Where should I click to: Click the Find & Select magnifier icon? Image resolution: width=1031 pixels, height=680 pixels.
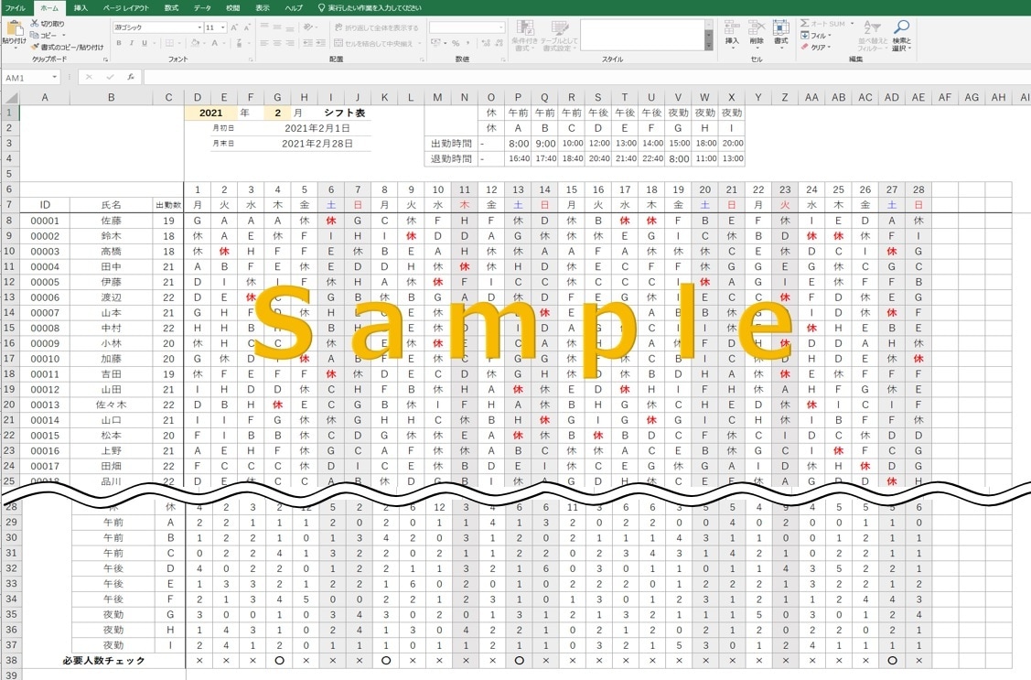pos(901,27)
